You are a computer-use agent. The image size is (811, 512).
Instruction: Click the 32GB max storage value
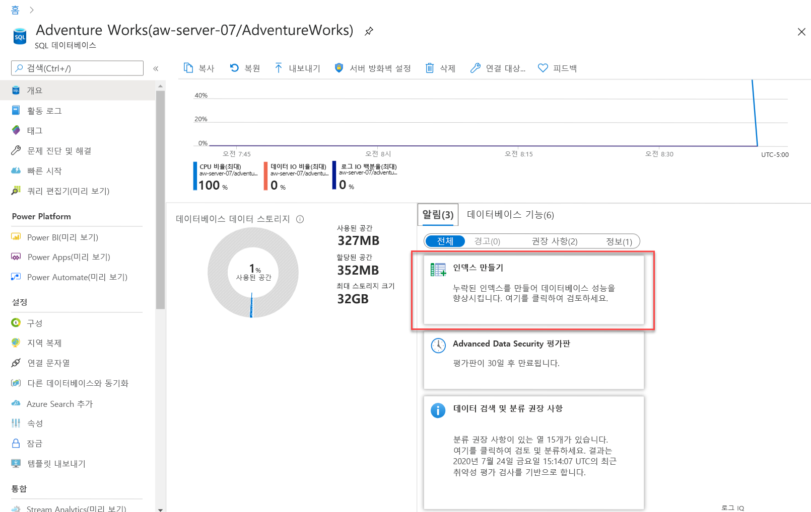353,299
